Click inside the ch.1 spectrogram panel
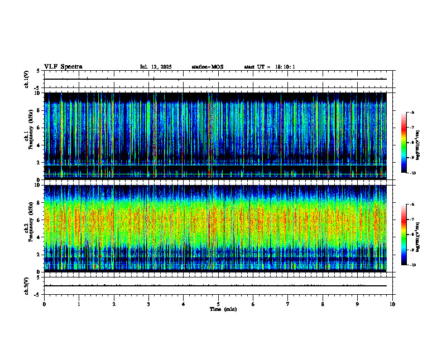This screenshot has height=341, width=442. pos(215,136)
